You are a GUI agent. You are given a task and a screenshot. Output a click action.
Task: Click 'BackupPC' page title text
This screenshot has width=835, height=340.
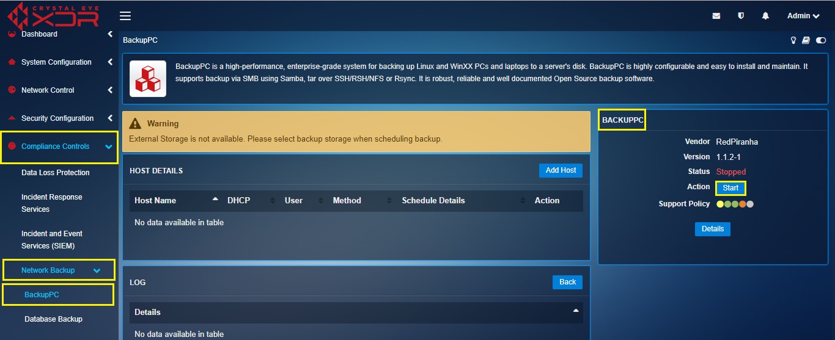(141, 40)
